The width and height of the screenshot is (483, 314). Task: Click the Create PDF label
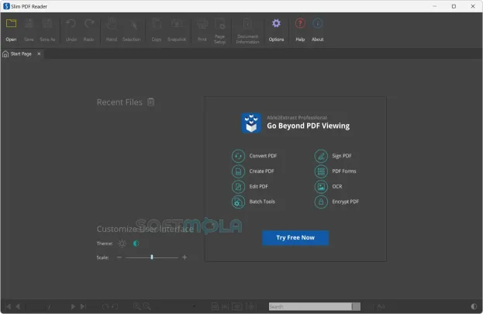pos(261,171)
